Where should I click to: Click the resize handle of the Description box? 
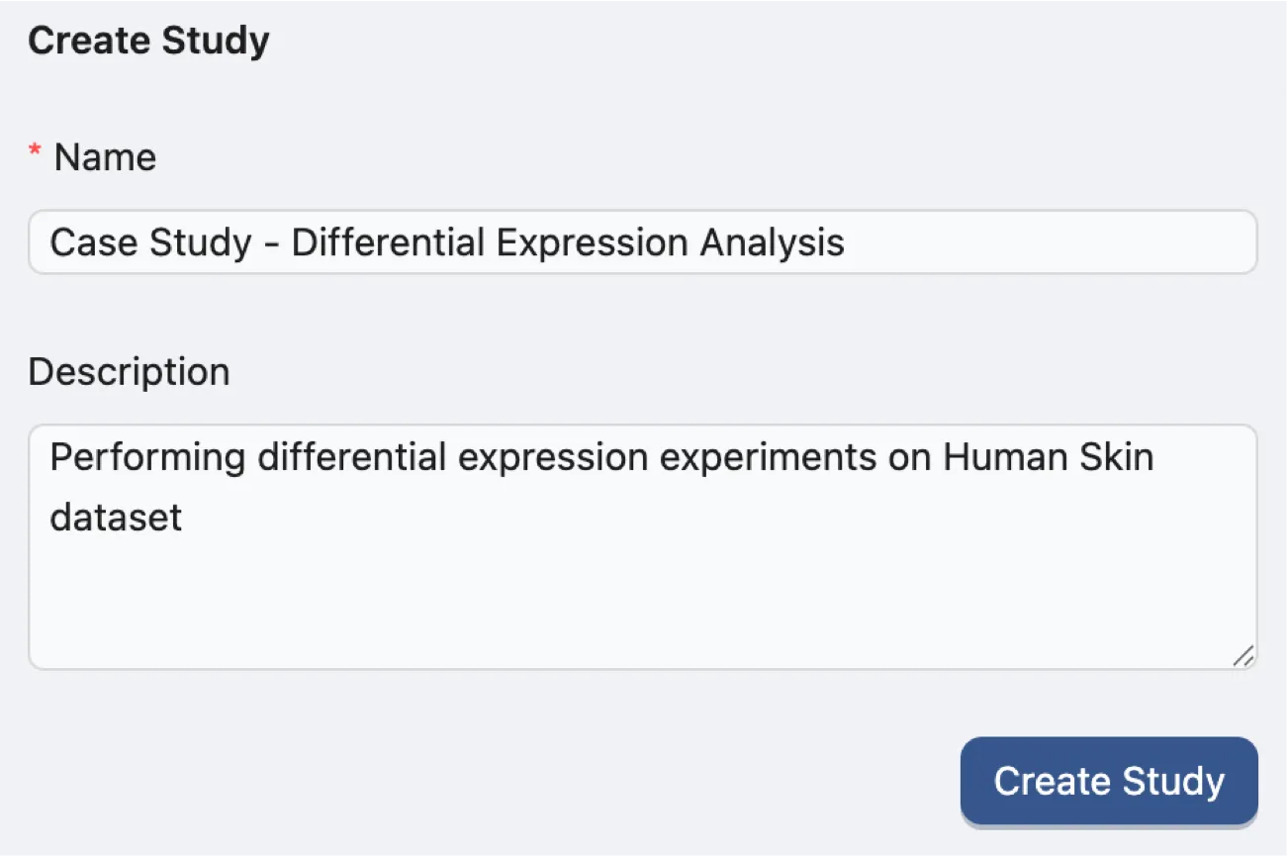[1243, 656]
